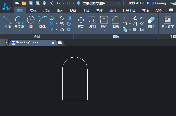Expand the 修改 panel title bar
This screenshot has width=176, height=116.
coord(116,36)
